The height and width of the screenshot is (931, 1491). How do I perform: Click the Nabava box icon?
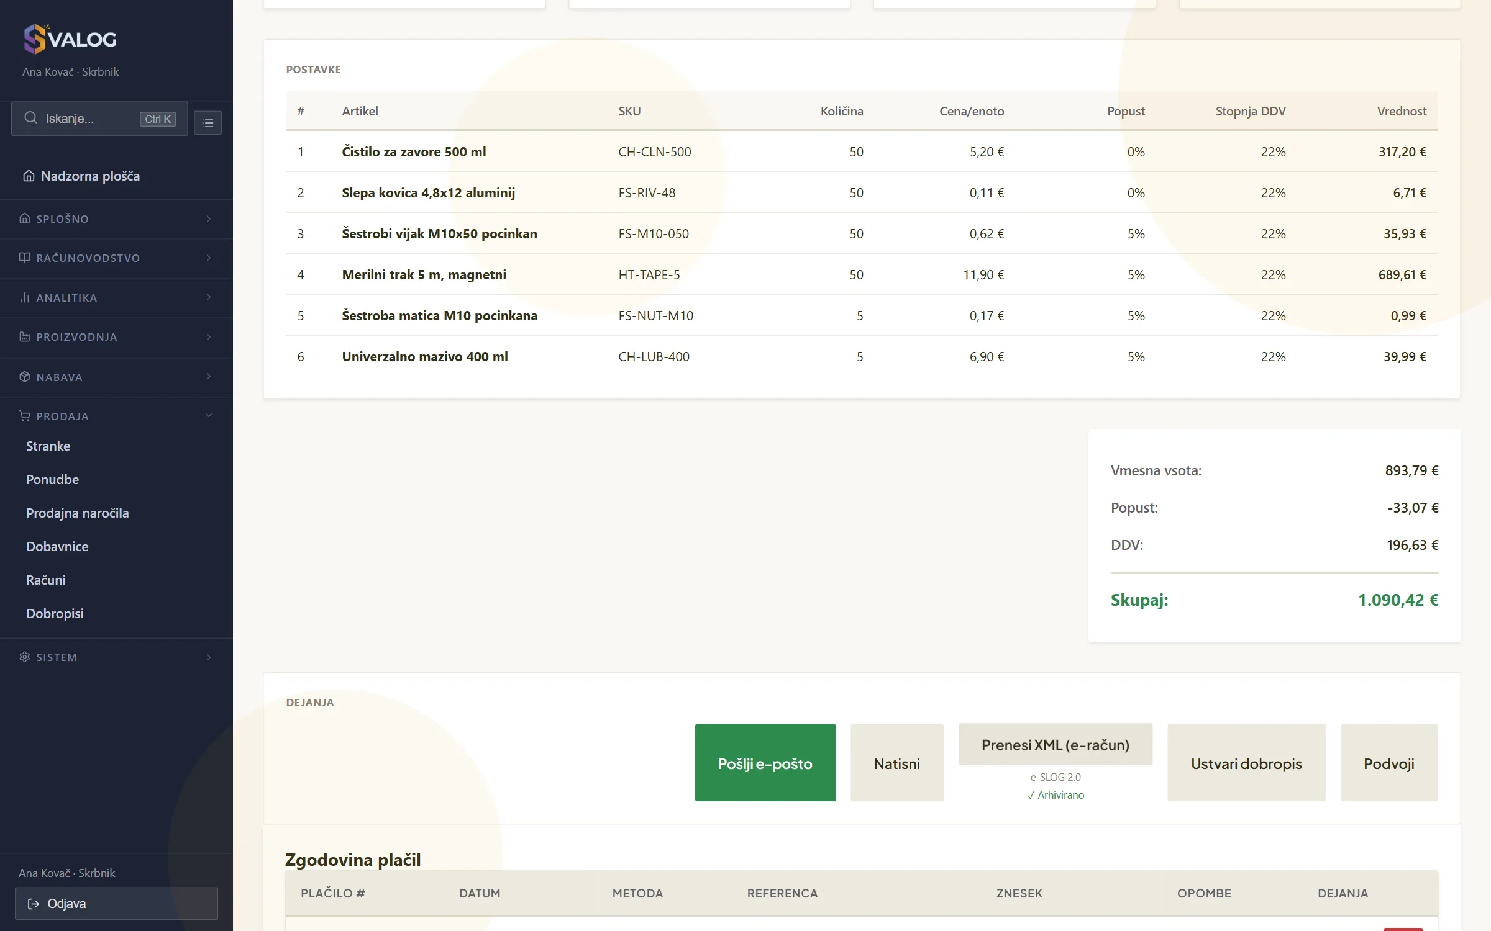25,377
